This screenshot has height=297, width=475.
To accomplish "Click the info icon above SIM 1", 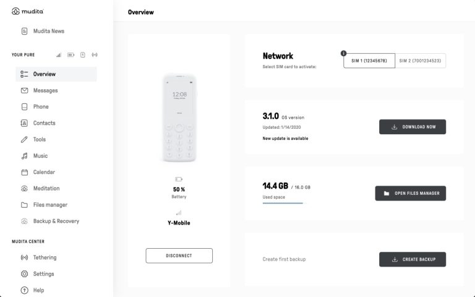I will [343, 53].
